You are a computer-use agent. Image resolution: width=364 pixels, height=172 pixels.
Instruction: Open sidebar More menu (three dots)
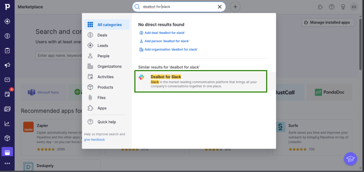click(7, 163)
